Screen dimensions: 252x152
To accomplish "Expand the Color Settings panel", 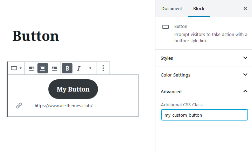I will coord(204,75).
